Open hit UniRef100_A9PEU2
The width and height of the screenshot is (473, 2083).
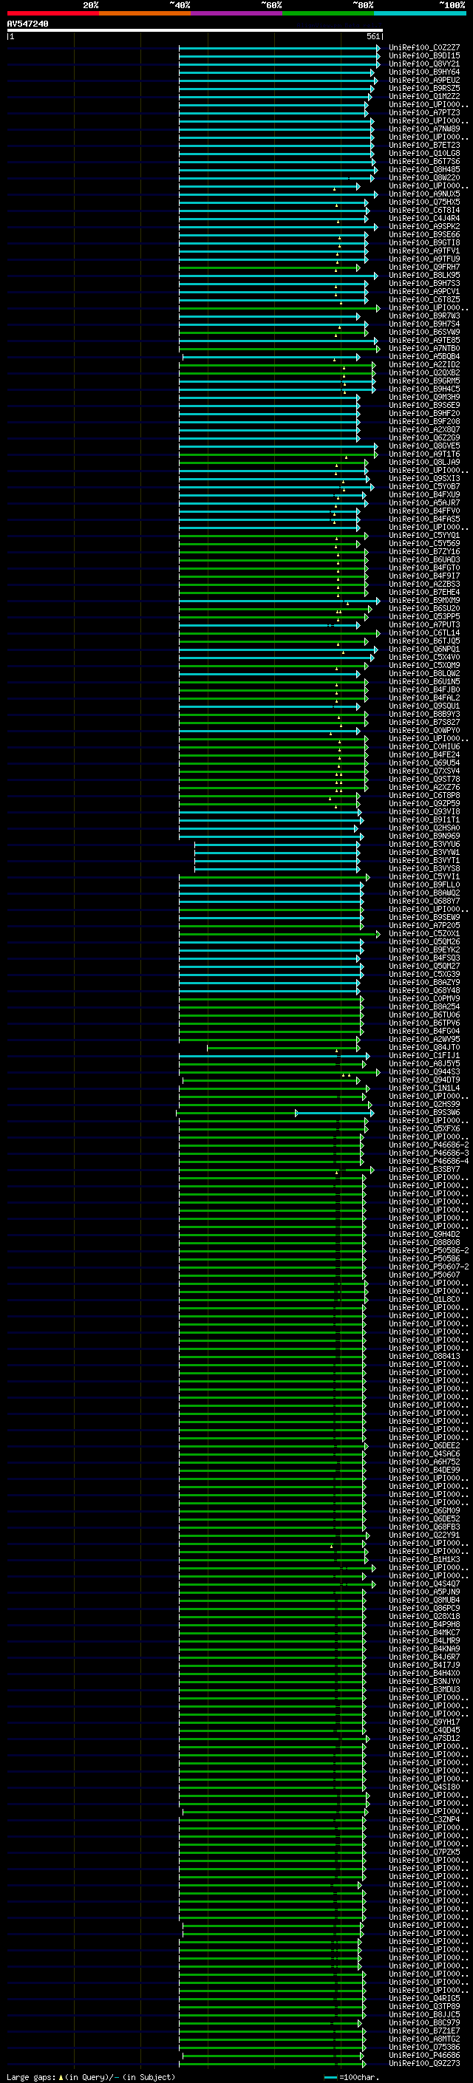click(x=424, y=80)
